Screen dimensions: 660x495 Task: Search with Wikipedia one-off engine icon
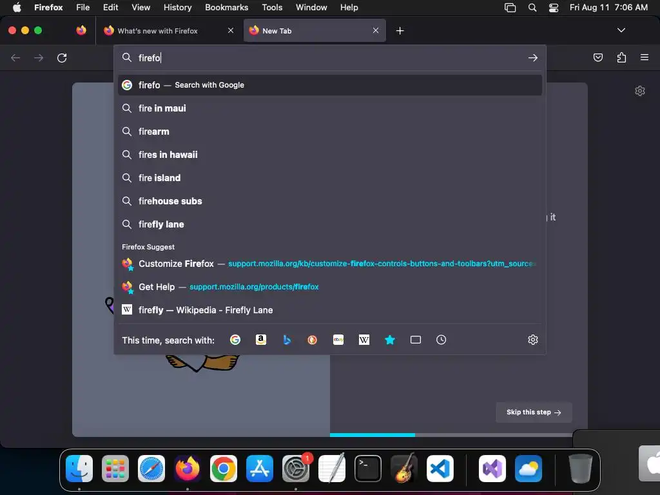pyautogui.click(x=364, y=340)
